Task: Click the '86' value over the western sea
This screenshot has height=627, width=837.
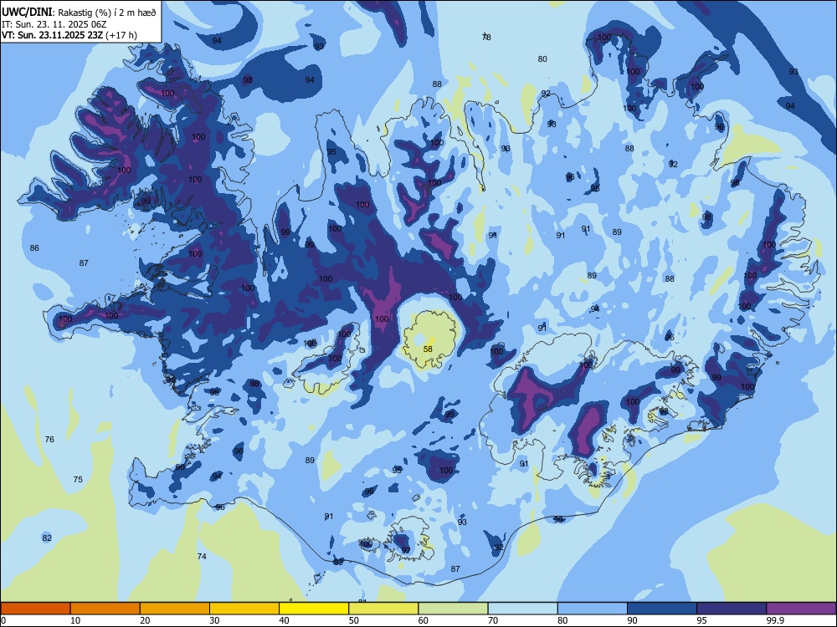Action: point(34,248)
